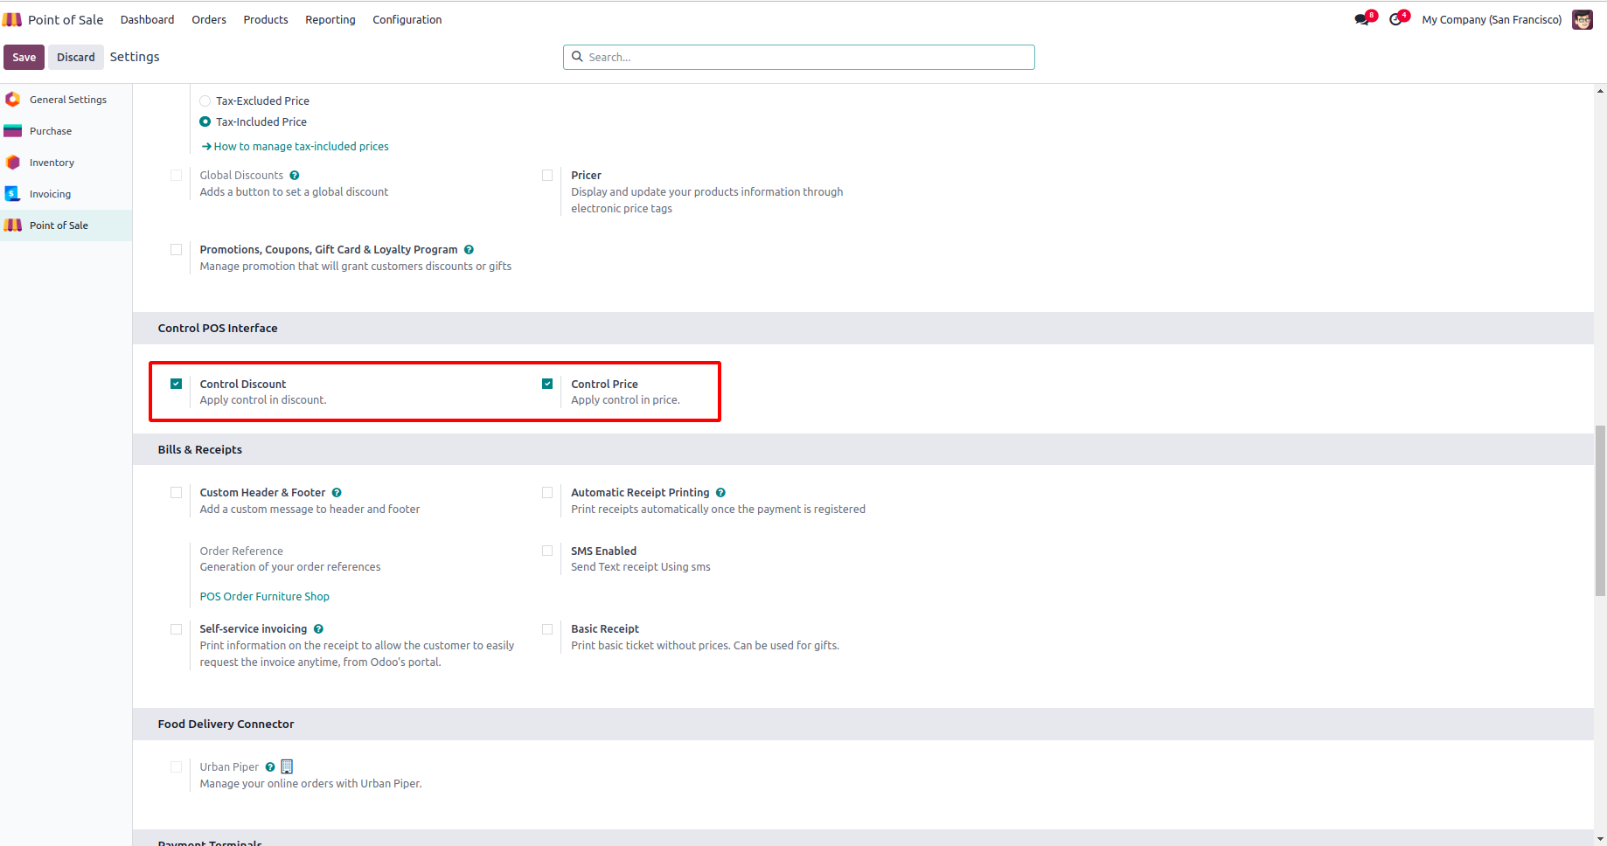Screen dimensions: 1607x846
Task: Click the Save button
Action: pyautogui.click(x=24, y=57)
